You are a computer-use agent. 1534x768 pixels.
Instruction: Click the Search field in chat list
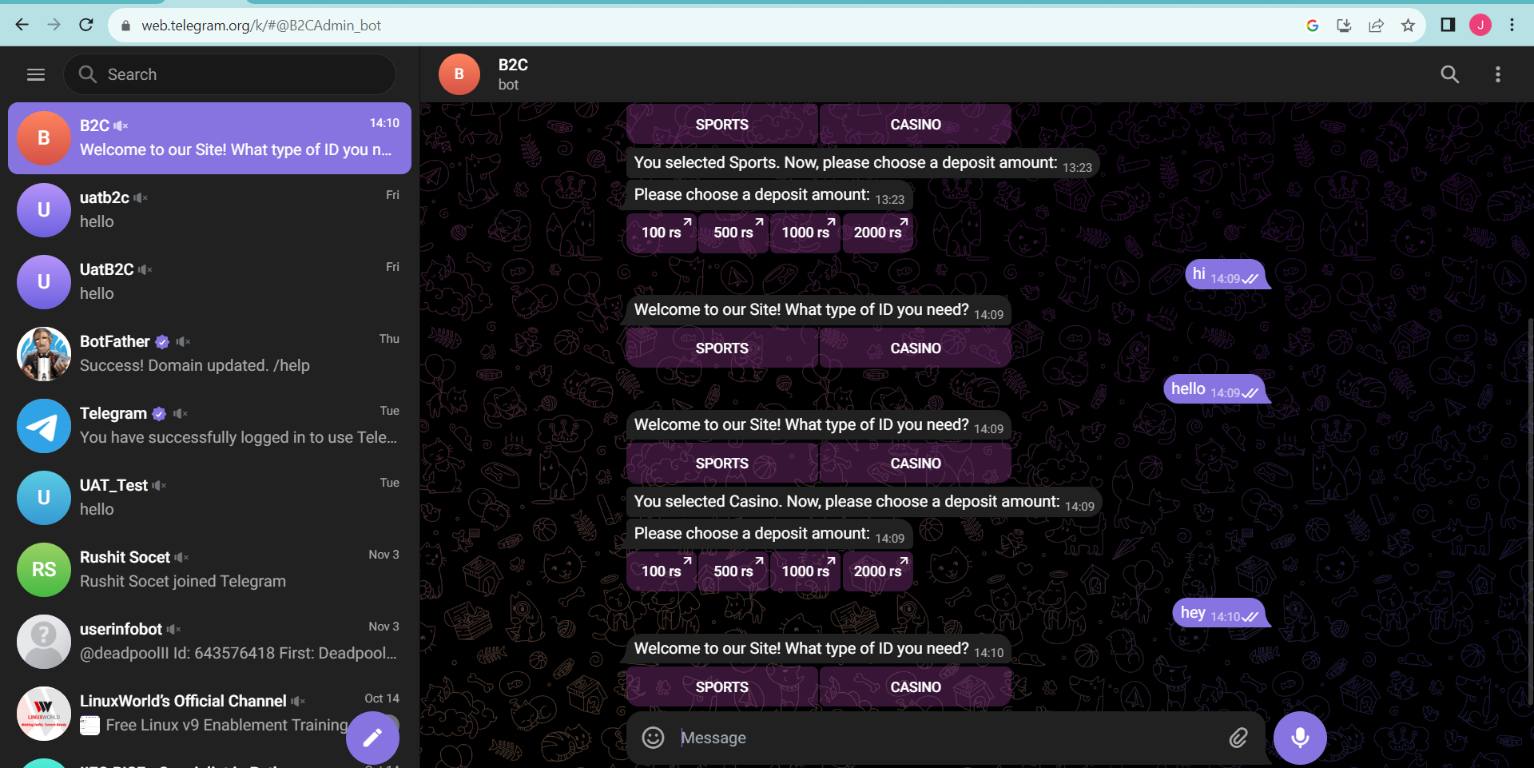[230, 74]
